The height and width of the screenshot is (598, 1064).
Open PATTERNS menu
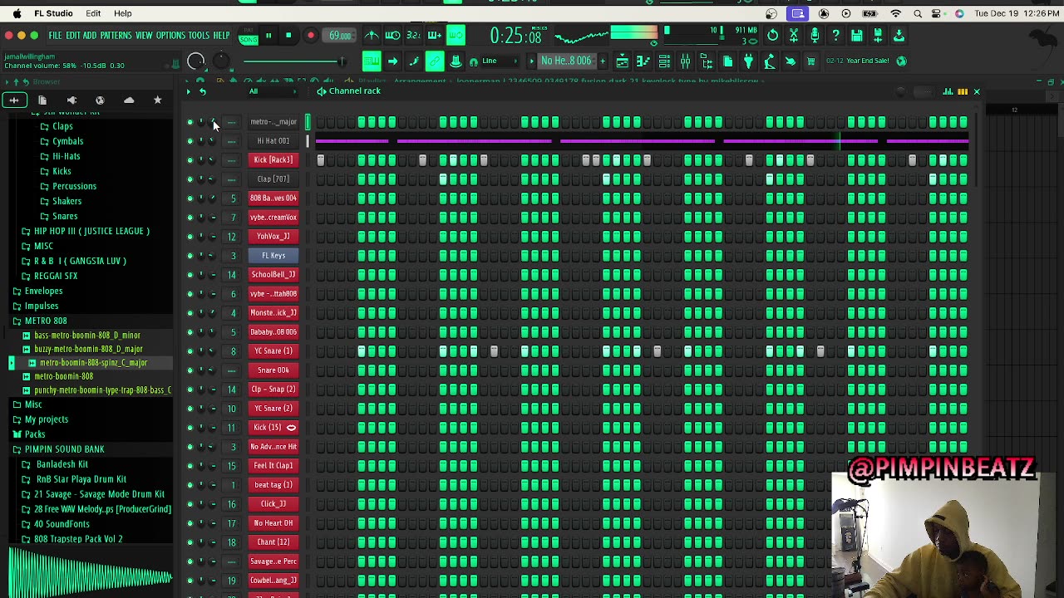click(116, 36)
